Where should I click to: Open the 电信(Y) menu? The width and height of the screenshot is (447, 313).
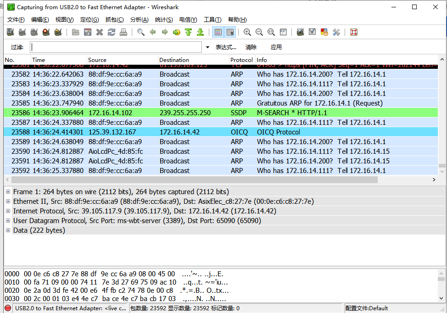[188, 20]
